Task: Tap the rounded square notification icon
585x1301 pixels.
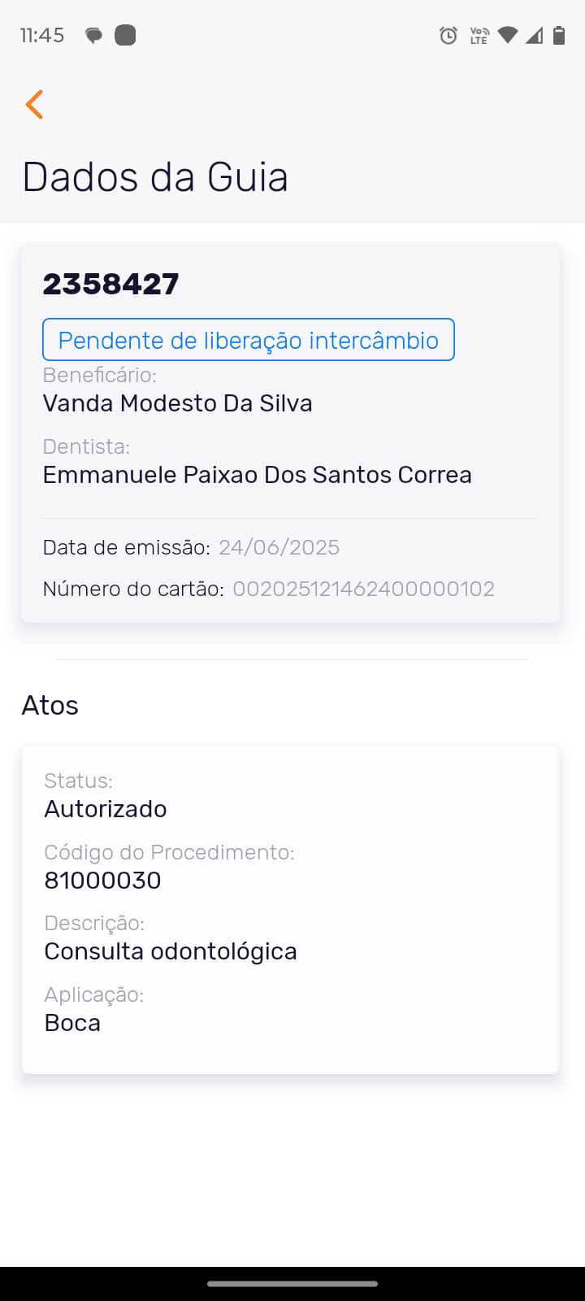Action: pyautogui.click(x=125, y=35)
